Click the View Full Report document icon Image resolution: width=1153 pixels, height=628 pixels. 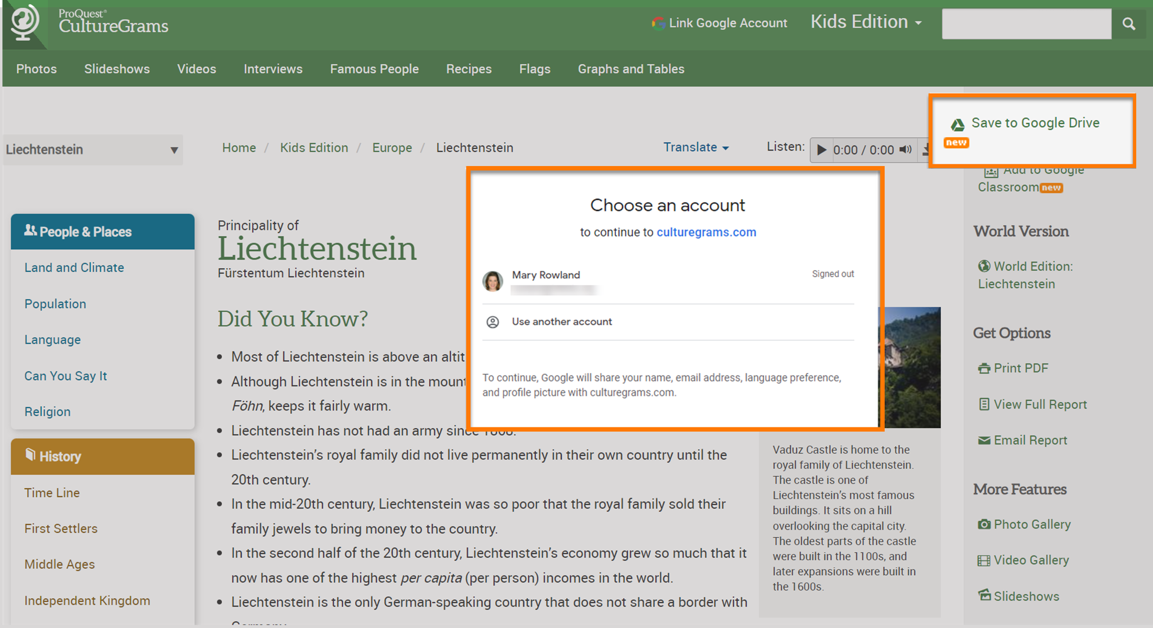click(x=984, y=404)
